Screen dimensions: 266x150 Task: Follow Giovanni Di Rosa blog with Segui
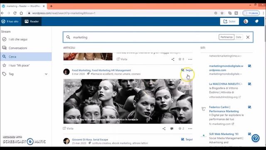pyautogui.click(x=187, y=139)
